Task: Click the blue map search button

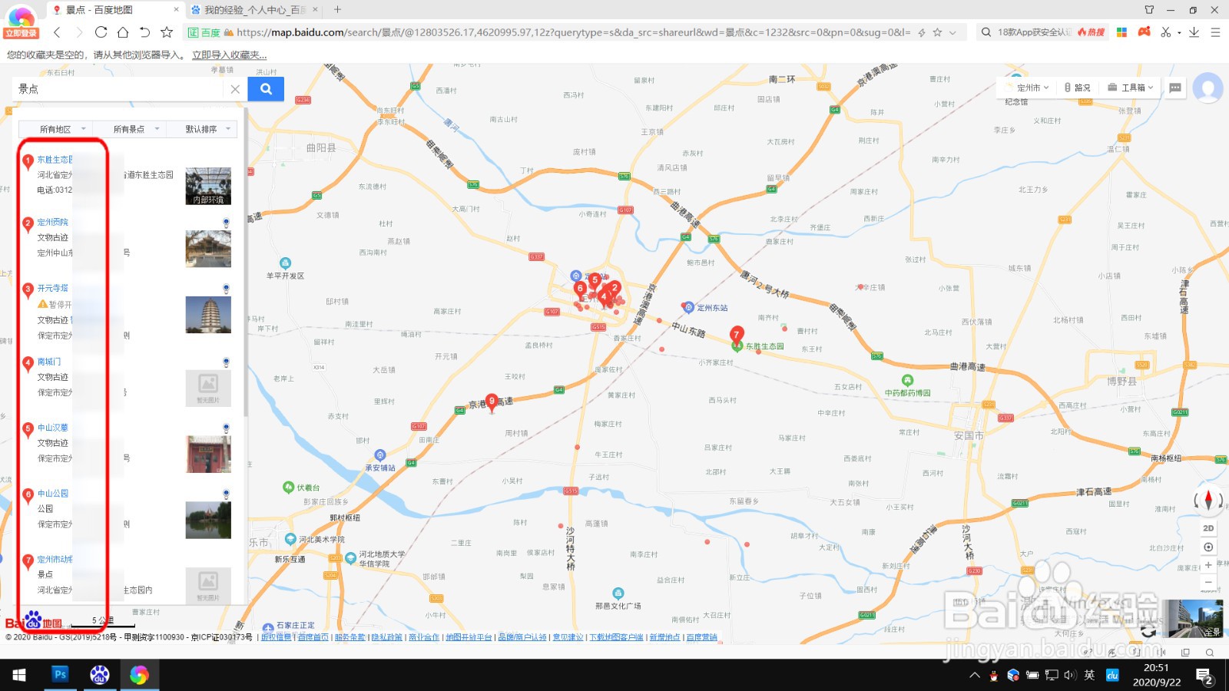Action: 266,89
